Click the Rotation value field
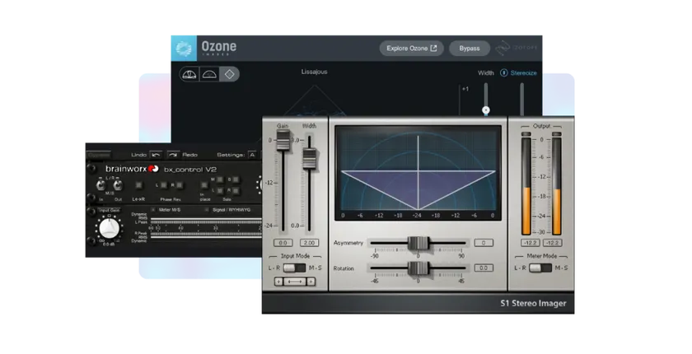Screen dimensions: 692x354 tap(484, 268)
